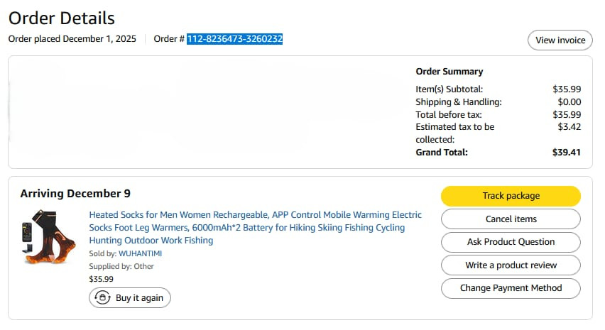
Task: Click the Cancel items button
Action: coord(511,219)
